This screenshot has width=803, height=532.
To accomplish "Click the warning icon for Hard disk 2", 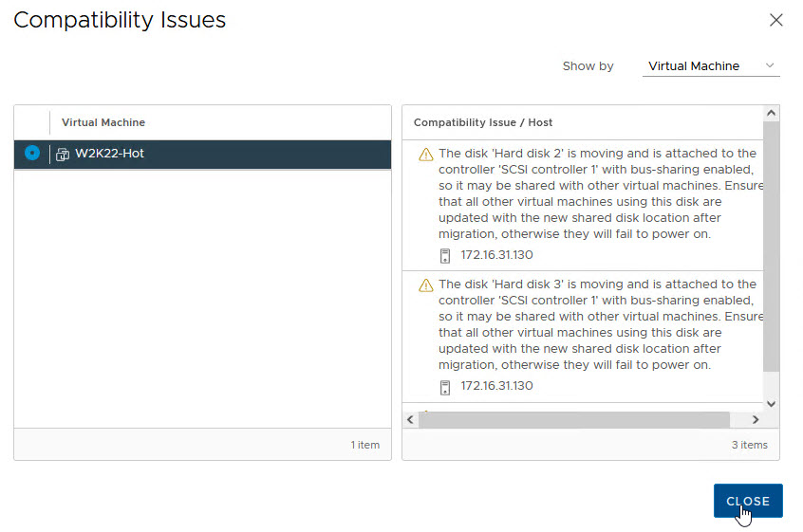I will click(x=425, y=155).
